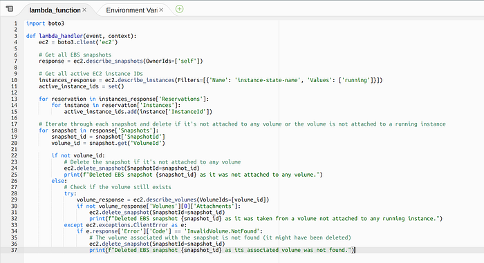Click the "ec2 = boto3.client('ec2')" line
484x263 pixels.
(x=78, y=42)
